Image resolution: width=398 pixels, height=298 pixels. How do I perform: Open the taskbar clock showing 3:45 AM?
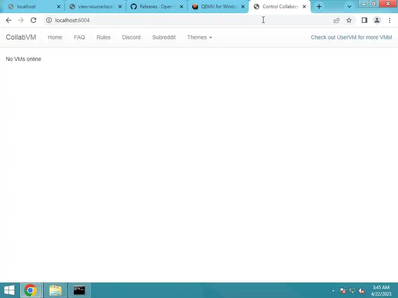tap(381, 290)
